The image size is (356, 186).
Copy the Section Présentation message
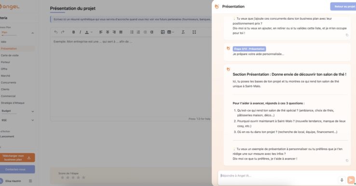[x=347, y=160]
